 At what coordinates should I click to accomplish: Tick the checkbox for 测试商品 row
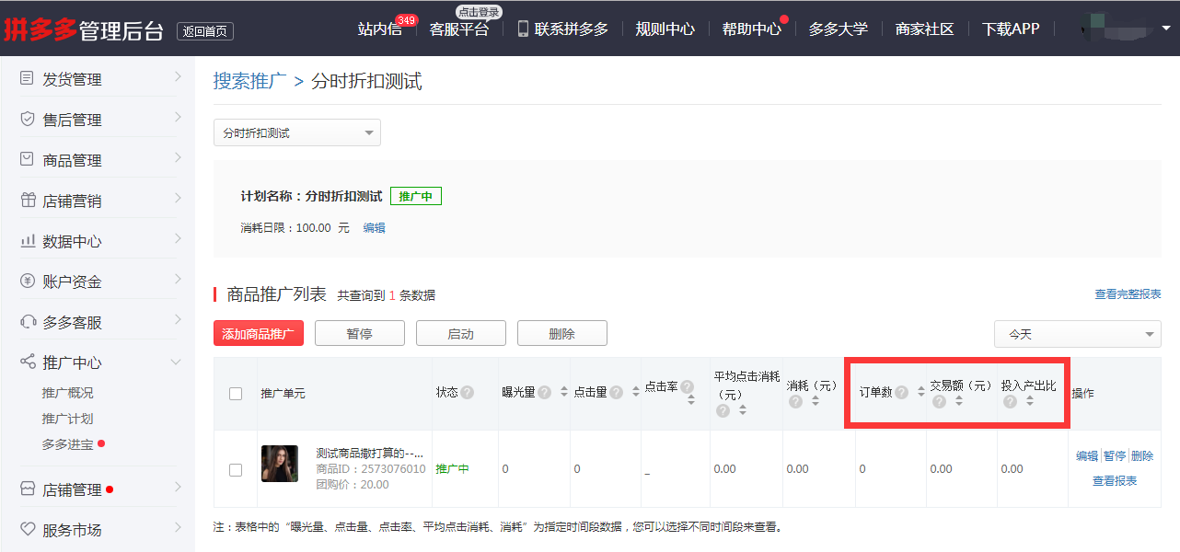pyautogui.click(x=236, y=469)
